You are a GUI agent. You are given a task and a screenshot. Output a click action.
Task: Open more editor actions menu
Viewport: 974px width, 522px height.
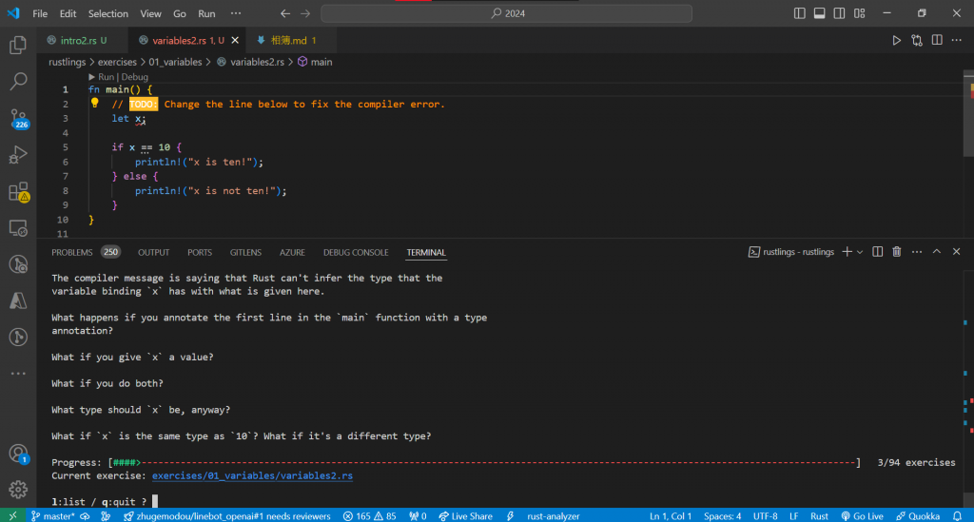point(957,40)
